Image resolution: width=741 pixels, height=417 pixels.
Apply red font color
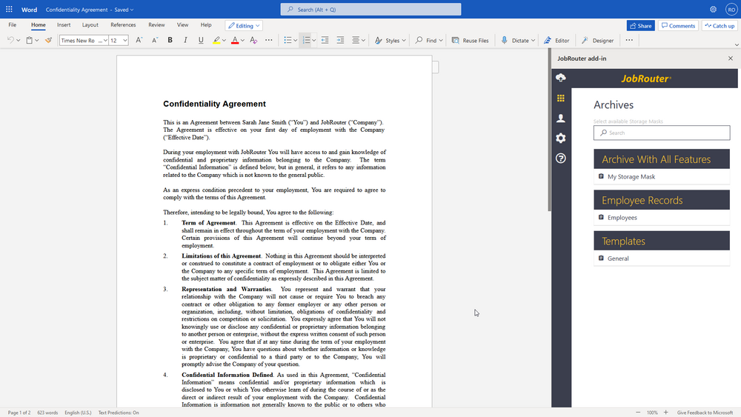[x=235, y=40]
